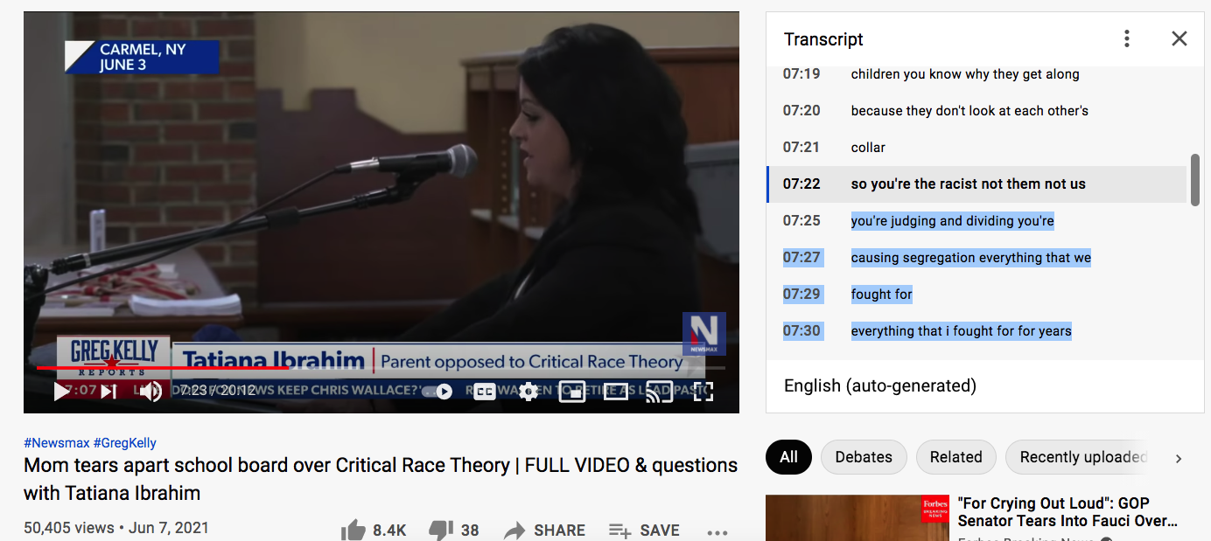Select the Debates filter chip
This screenshot has width=1211, height=541.
coord(864,457)
